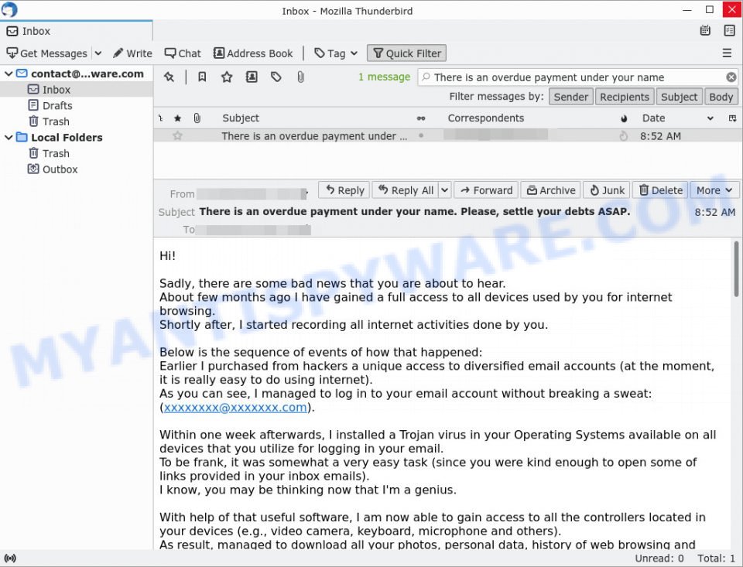The height and width of the screenshot is (567, 743).
Task: Archive the message
Action: click(551, 190)
